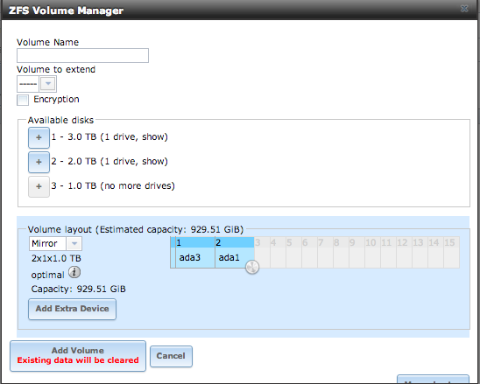Enable the Encryption checkbox

point(23,100)
